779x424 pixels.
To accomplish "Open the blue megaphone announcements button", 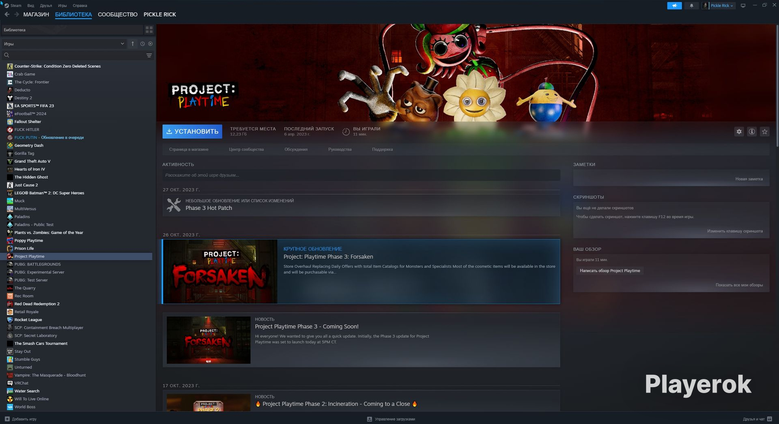I will coord(674,6).
